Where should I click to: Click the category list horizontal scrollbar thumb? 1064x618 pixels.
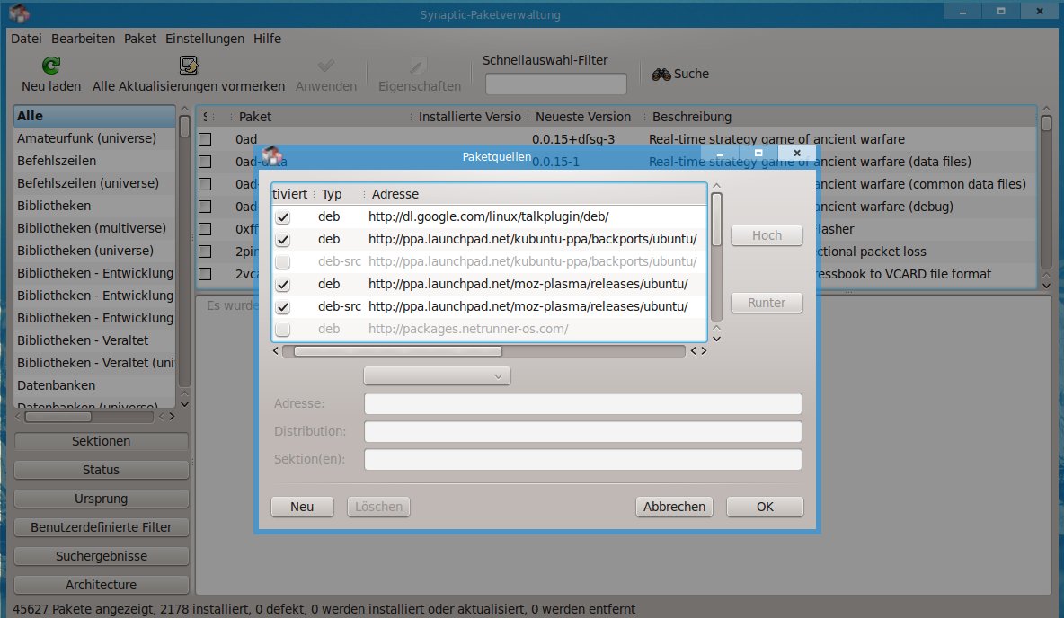58,417
